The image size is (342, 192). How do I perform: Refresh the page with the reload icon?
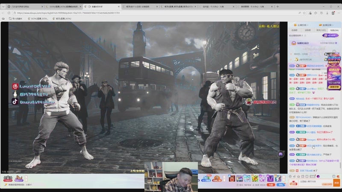9,13
